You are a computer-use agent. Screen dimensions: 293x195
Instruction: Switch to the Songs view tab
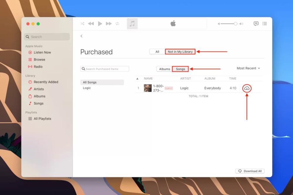pos(180,69)
